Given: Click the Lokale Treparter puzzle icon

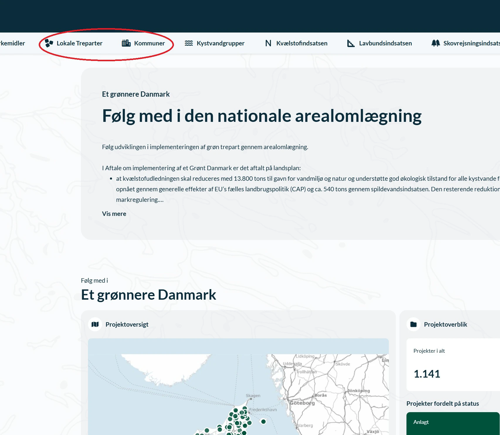Looking at the screenshot, I should coord(49,43).
